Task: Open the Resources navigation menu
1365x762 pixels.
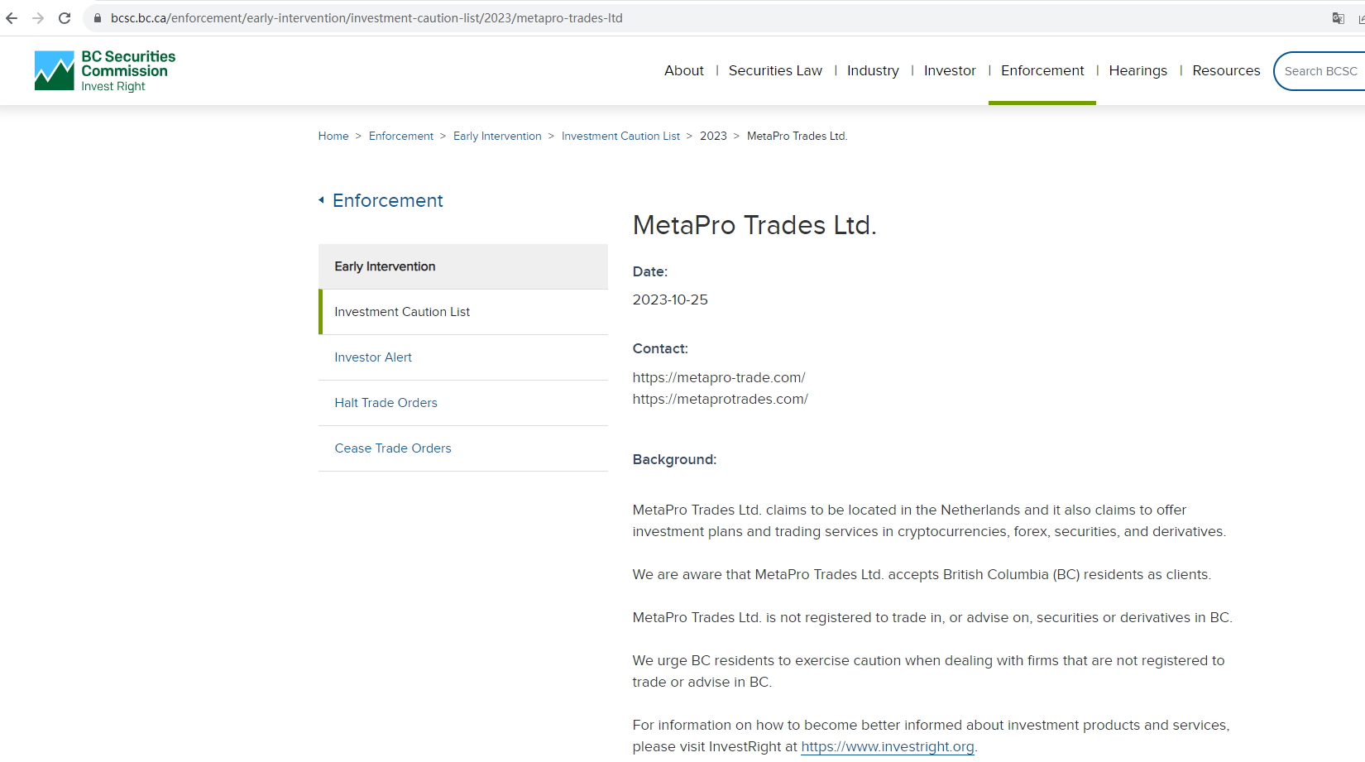Action: pos(1226,71)
